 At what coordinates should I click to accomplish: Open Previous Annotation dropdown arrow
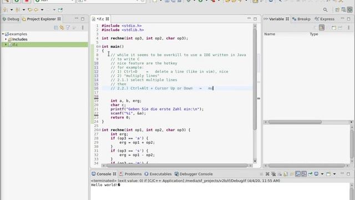[24, 10]
